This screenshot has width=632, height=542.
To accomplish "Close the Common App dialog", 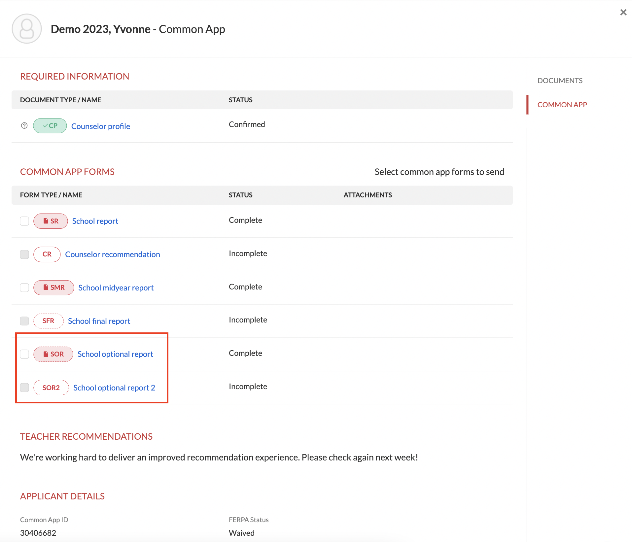I will [x=623, y=13].
